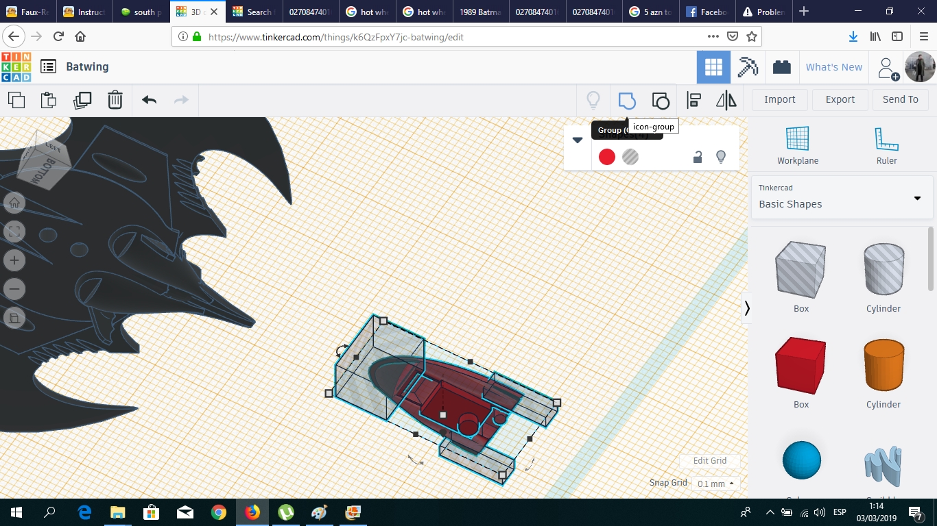The height and width of the screenshot is (526, 937).
Task: Click the Export button
Action: click(x=840, y=100)
